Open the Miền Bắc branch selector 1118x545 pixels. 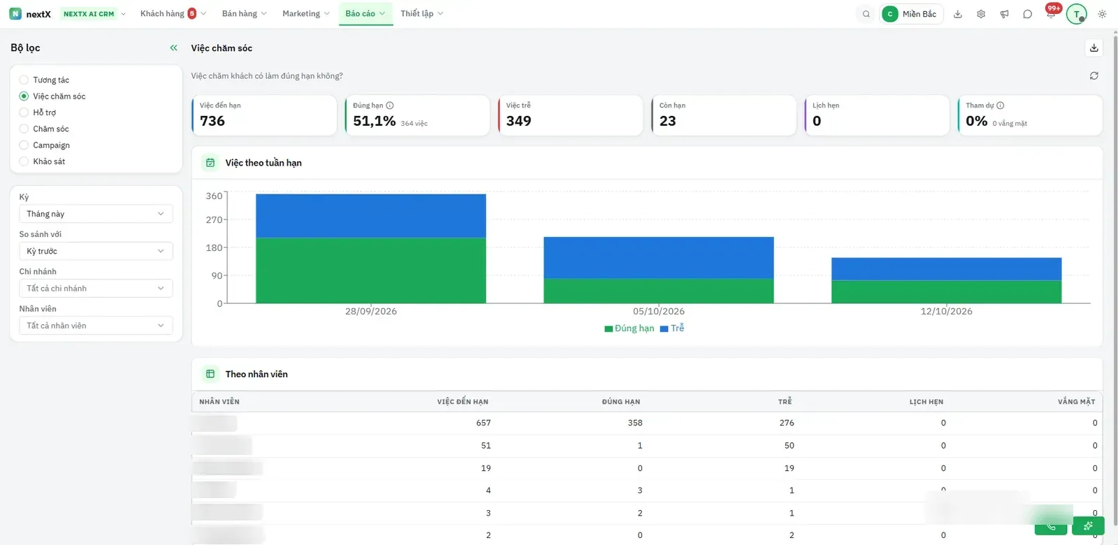pyautogui.click(x=912, y=14)
